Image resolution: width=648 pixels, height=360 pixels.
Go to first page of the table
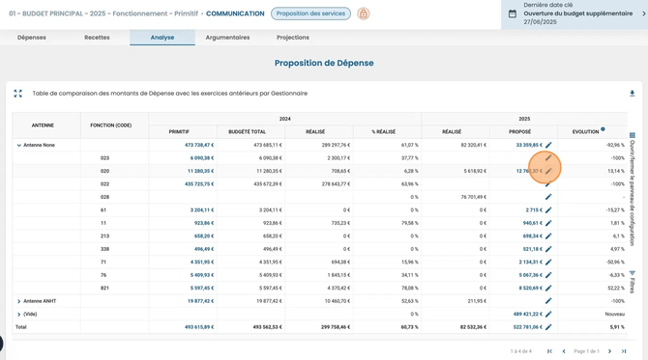[x=549, y=351]
